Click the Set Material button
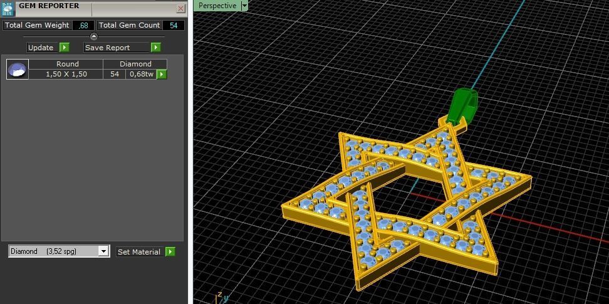 pyautogui.click(x=140, y=252)
